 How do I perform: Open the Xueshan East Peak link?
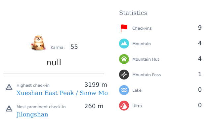pyautogui.click(x=62, y=93)
